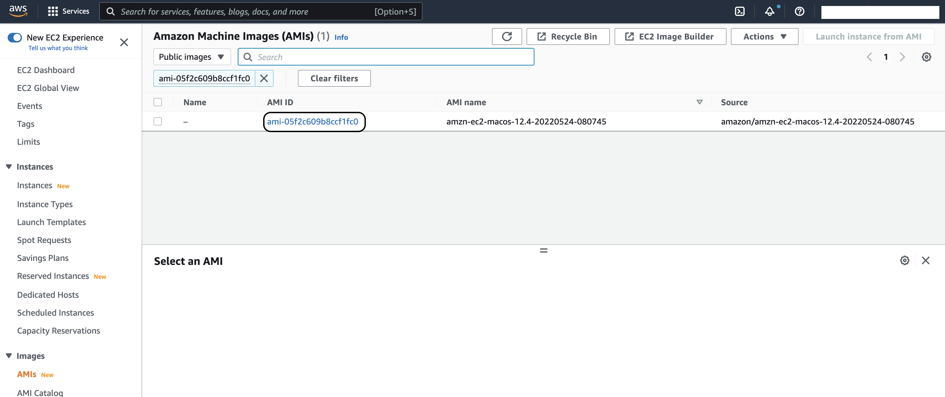Click the ami-05f2c609b8ccf1fc0 filter token text
The image size is (945, 397).
(x=204, y=78)
